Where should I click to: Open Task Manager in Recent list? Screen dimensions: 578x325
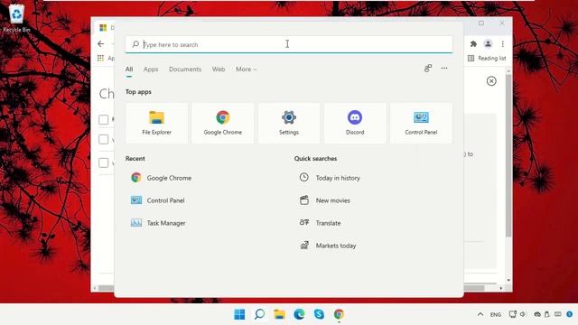[x=159, y=223]
